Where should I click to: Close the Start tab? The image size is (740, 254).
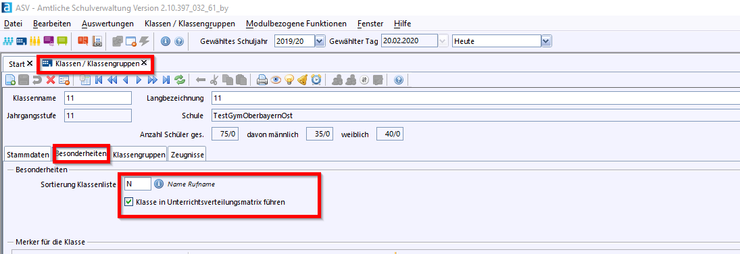(30, 63)
